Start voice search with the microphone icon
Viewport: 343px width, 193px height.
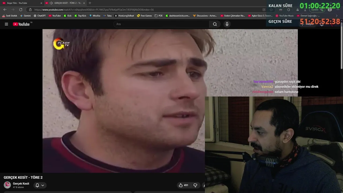(x=227, y=24)
